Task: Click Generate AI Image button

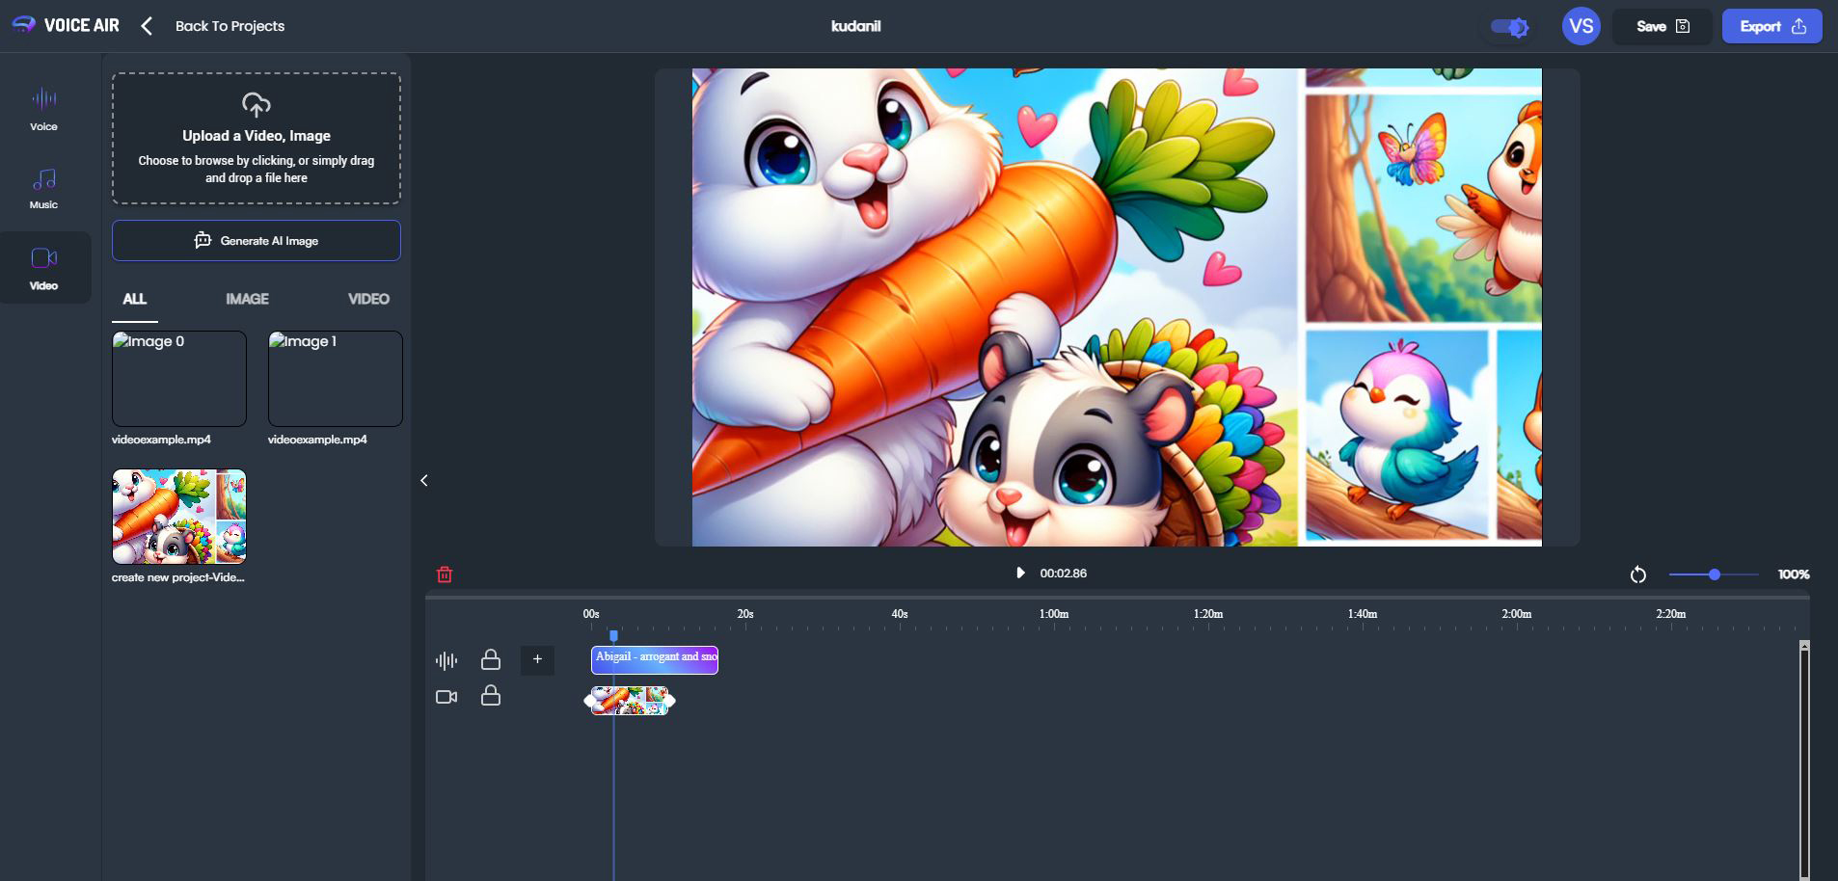Action: [x=257, y=241]
